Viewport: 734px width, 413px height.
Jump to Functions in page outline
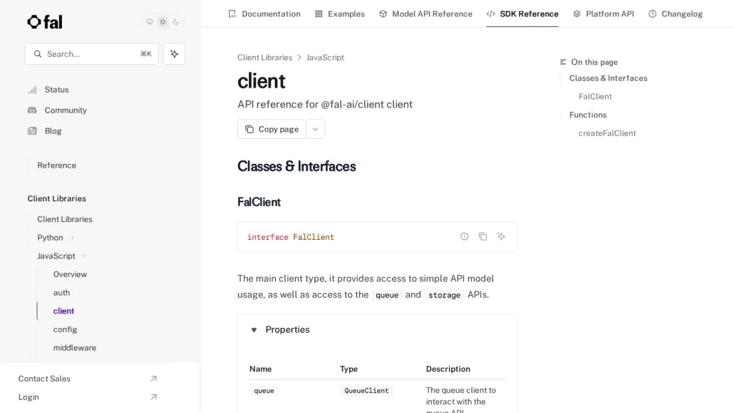[588, 115]
